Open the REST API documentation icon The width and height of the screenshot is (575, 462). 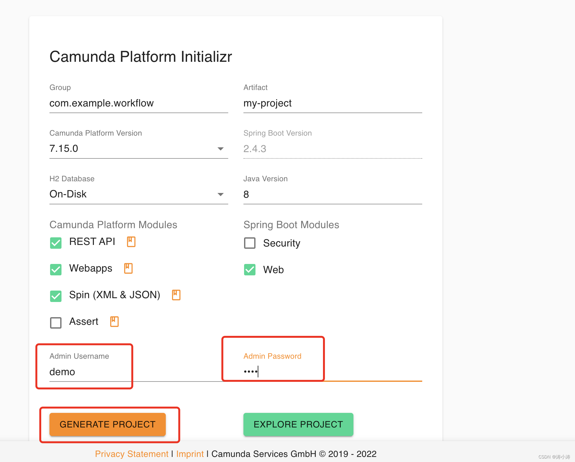pos(131,242)
